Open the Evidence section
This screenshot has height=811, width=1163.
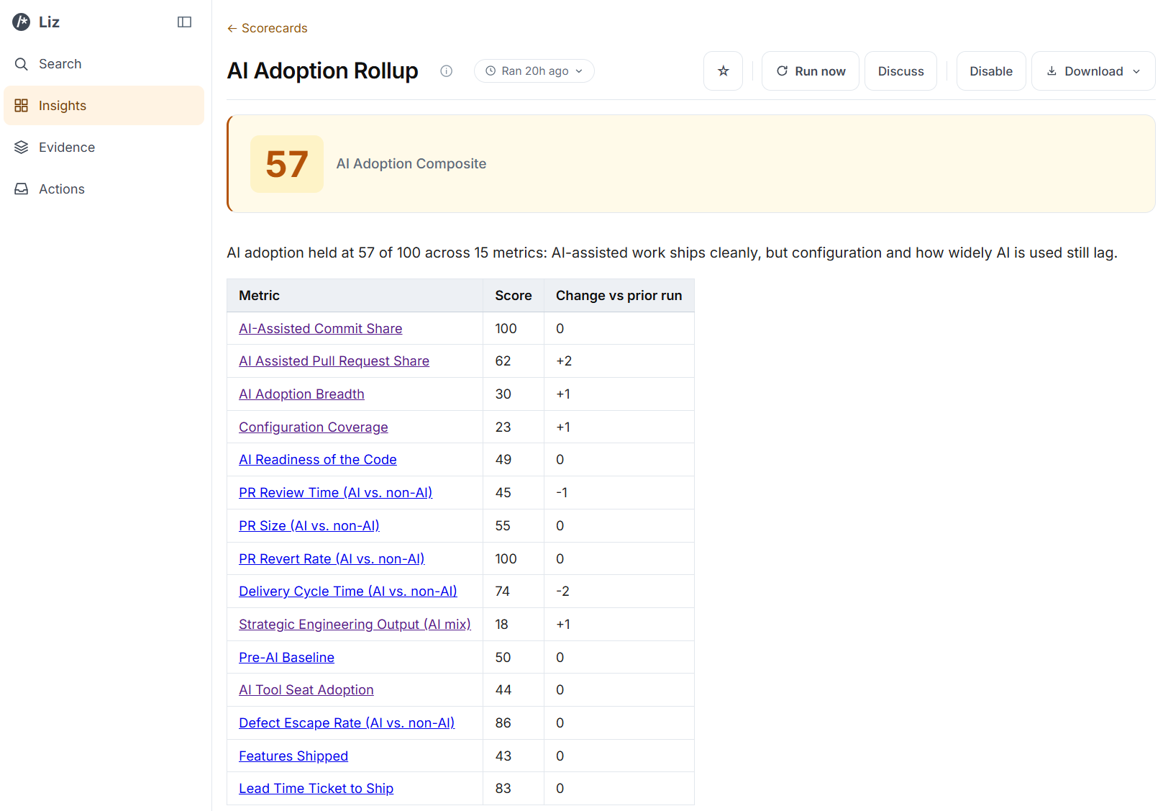coord(104,148)
